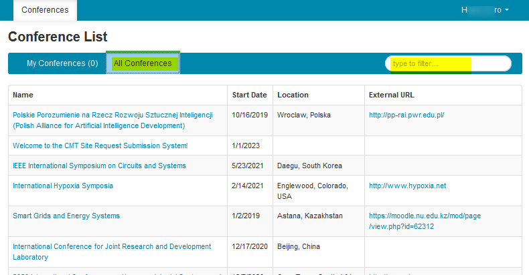Image resolution: width=529 pixels, height=275 pixels.
Task: Expand the user account dropdown menu
Action: coord(485,10)
